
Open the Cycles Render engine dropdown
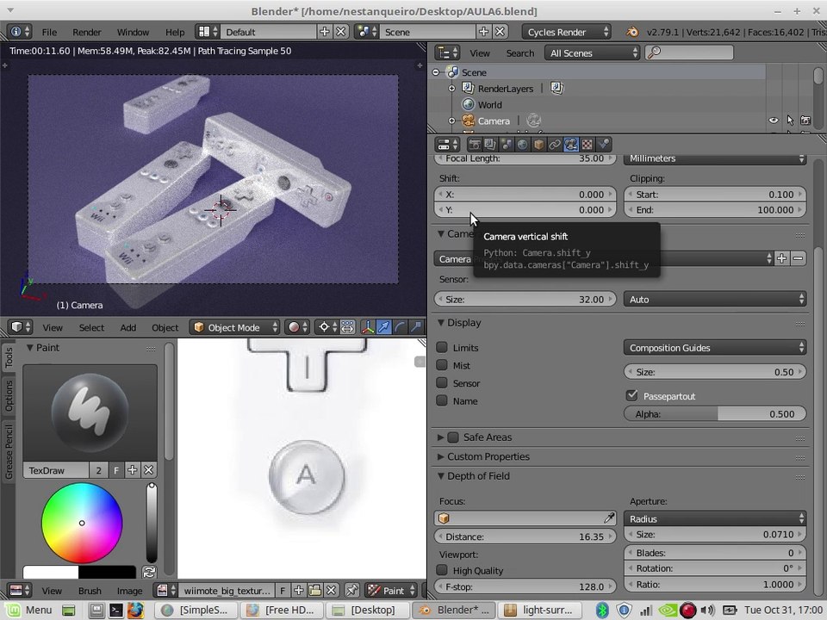(x=567, y=32)
